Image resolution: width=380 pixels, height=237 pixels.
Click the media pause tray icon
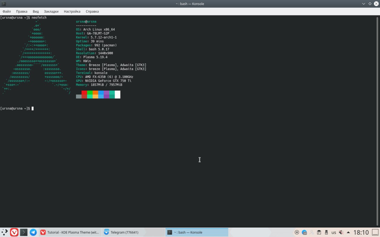[297, 233]
